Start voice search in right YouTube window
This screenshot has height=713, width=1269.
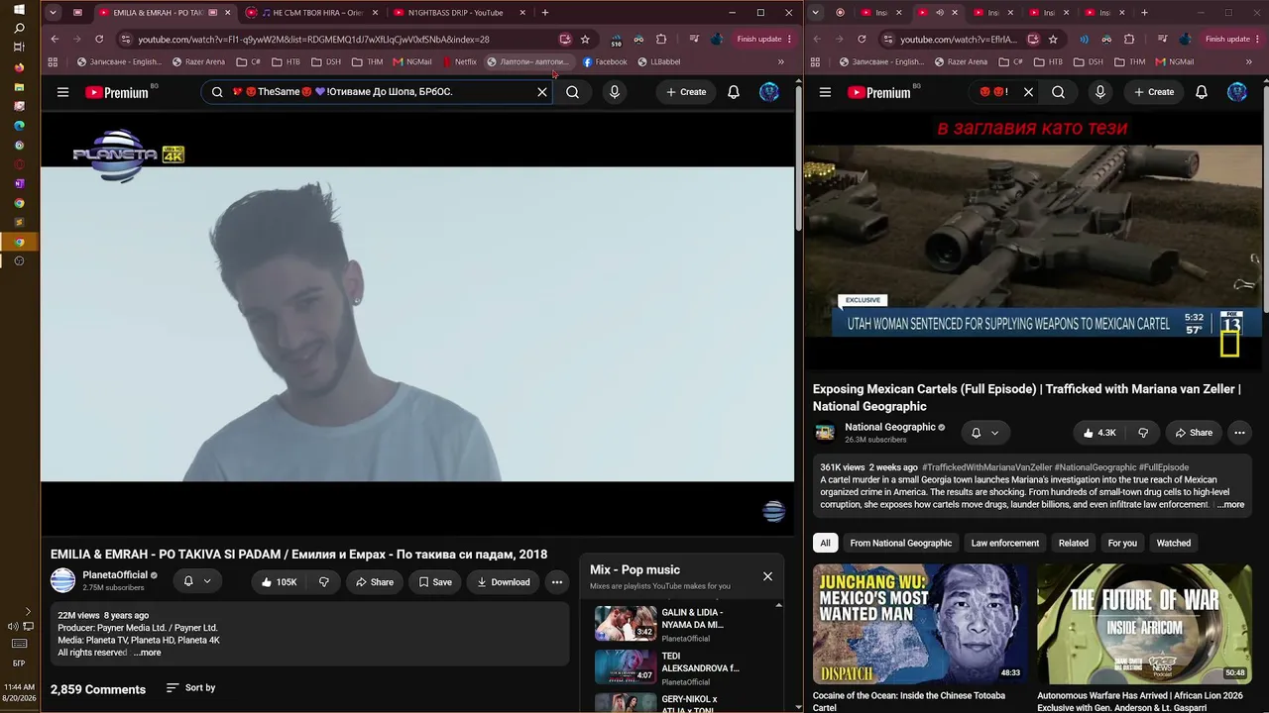(1099, 92)
